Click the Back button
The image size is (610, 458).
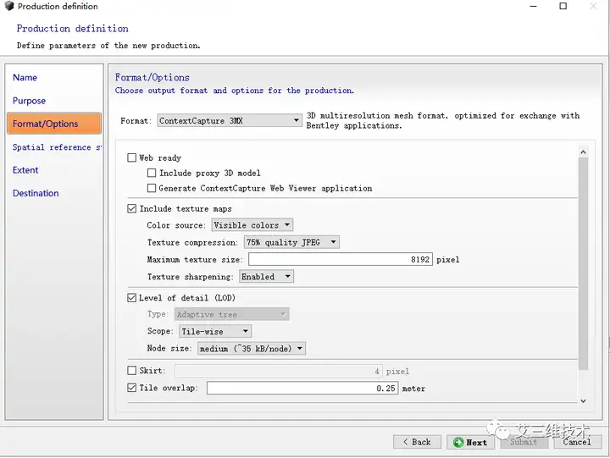[417, 442]
